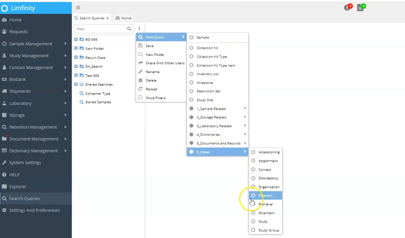Select the Request radio option
The image size is (405, 238).
(x=253, y=195)
